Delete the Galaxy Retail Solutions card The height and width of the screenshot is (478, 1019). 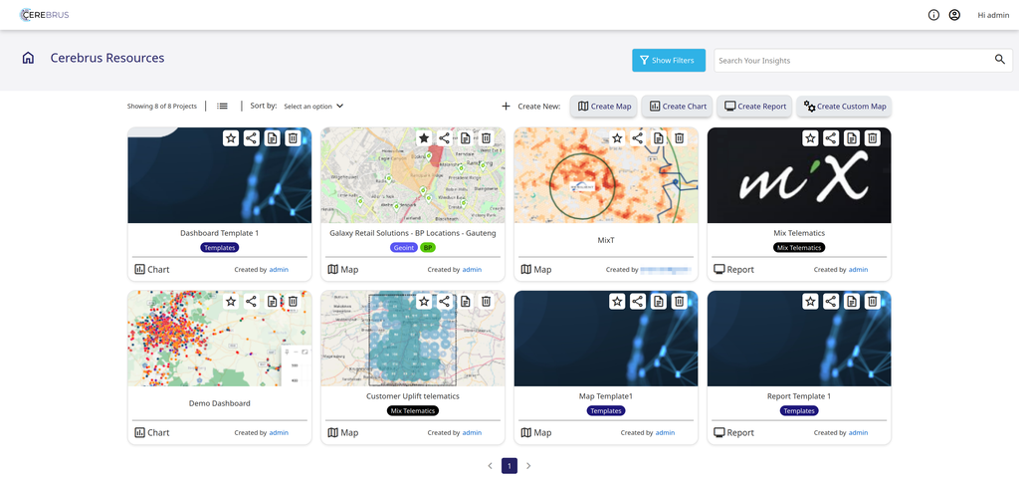click(x=486, y=137)
